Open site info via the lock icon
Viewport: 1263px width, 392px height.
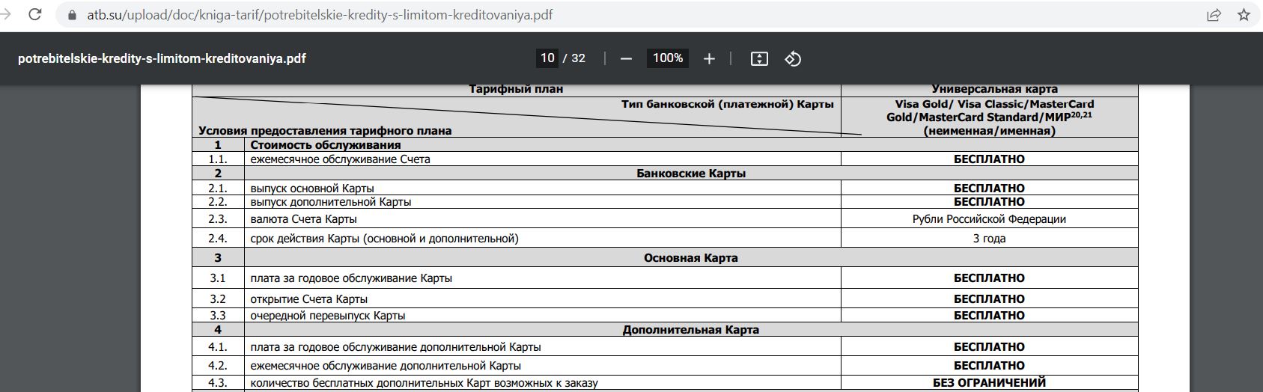click(72, 15)
